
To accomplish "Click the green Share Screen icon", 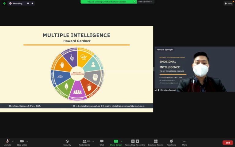I will 116,141.
